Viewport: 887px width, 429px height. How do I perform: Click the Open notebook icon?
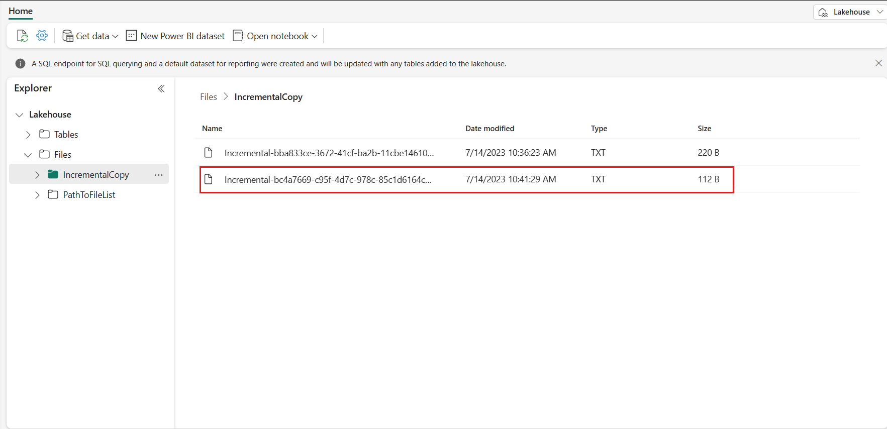tap(238, 36)
